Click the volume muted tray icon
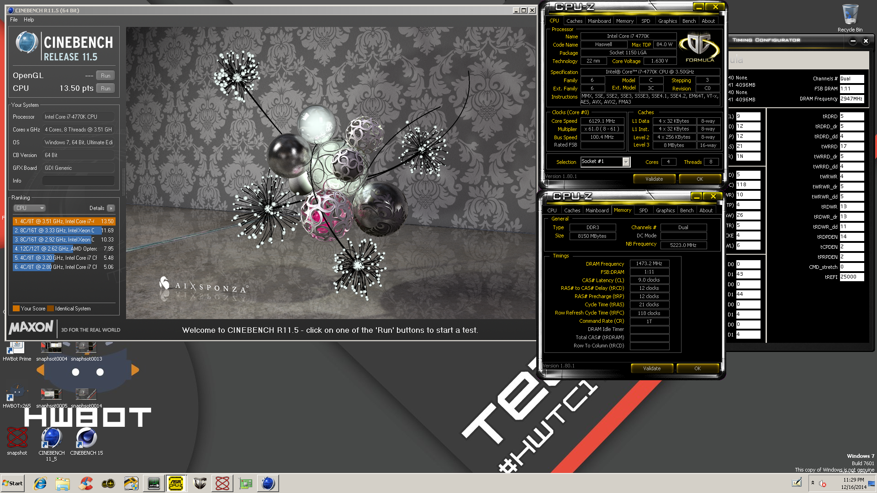877x493 pixels. pos(823,483)
